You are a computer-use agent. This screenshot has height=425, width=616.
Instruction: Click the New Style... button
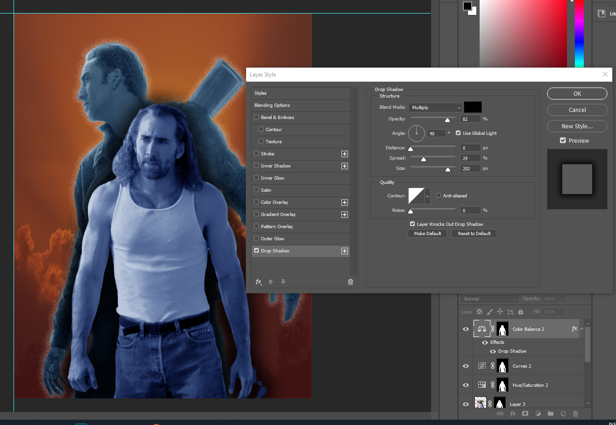point(577,126)
